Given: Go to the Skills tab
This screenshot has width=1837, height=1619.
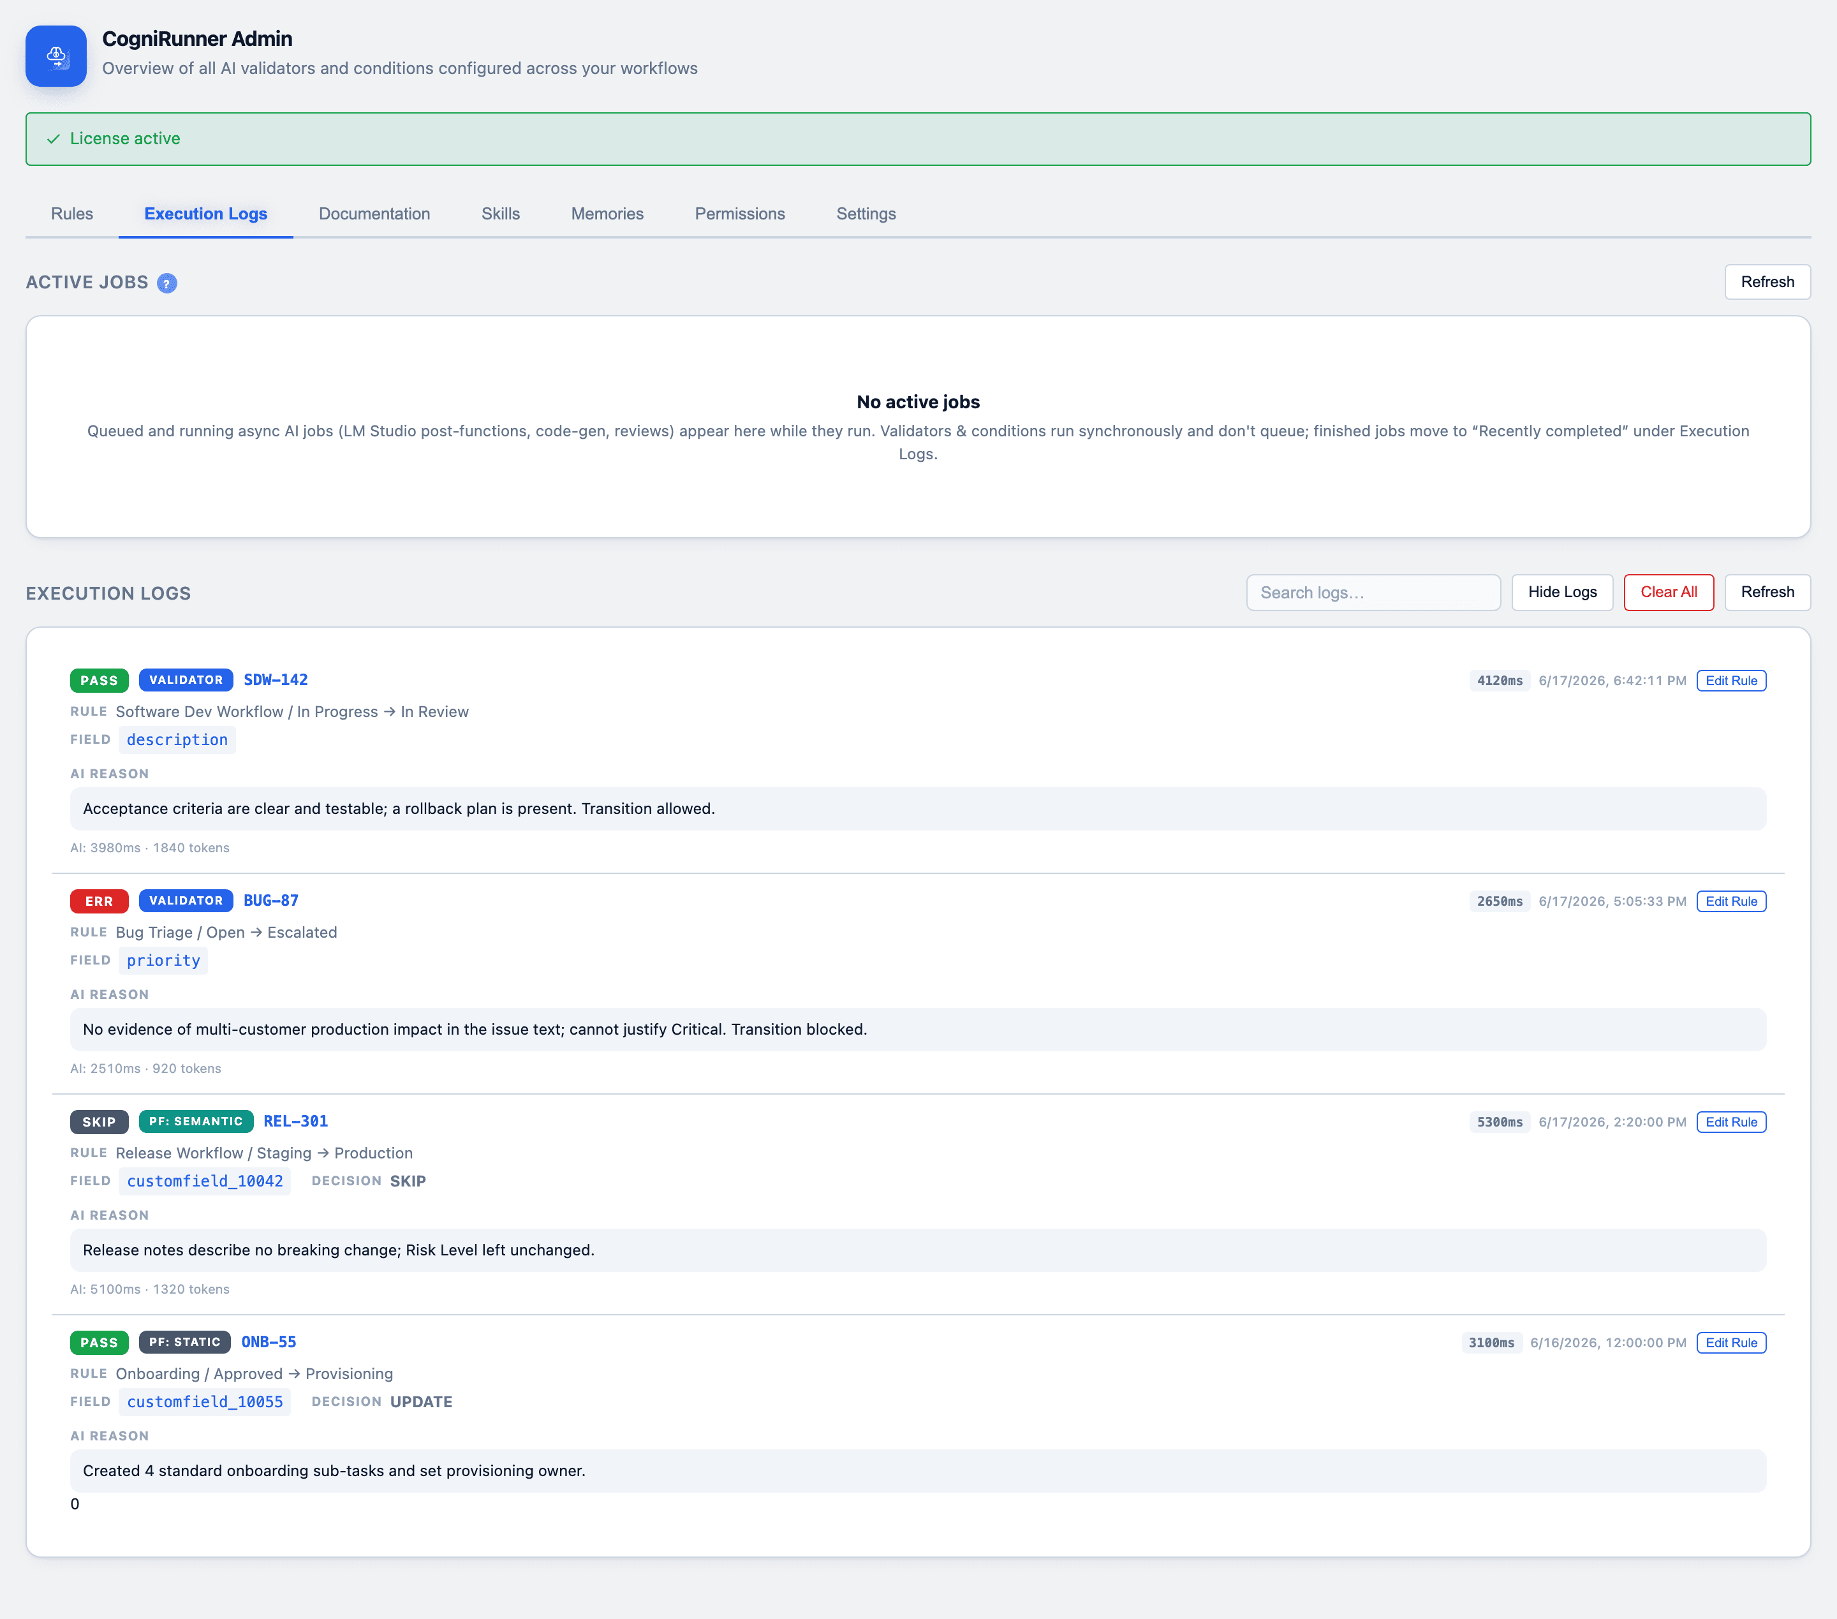Looking at the screenshot, I should pyautogui.click(x=501, y=214).
